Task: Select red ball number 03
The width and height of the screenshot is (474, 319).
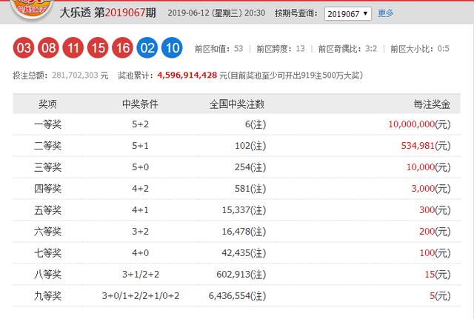Action: coord(24,47)
